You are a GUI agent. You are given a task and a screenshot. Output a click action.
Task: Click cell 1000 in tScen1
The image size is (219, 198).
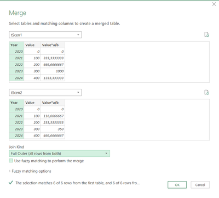tap(53, 71)
